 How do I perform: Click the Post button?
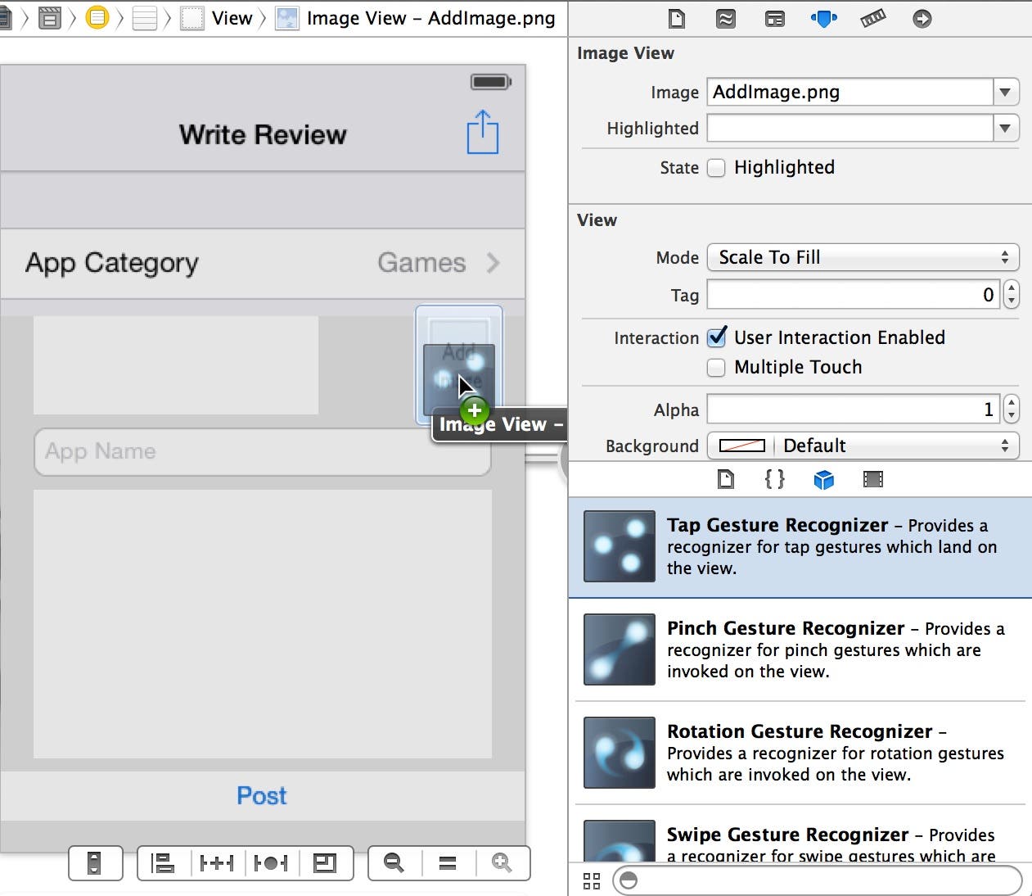262,795
